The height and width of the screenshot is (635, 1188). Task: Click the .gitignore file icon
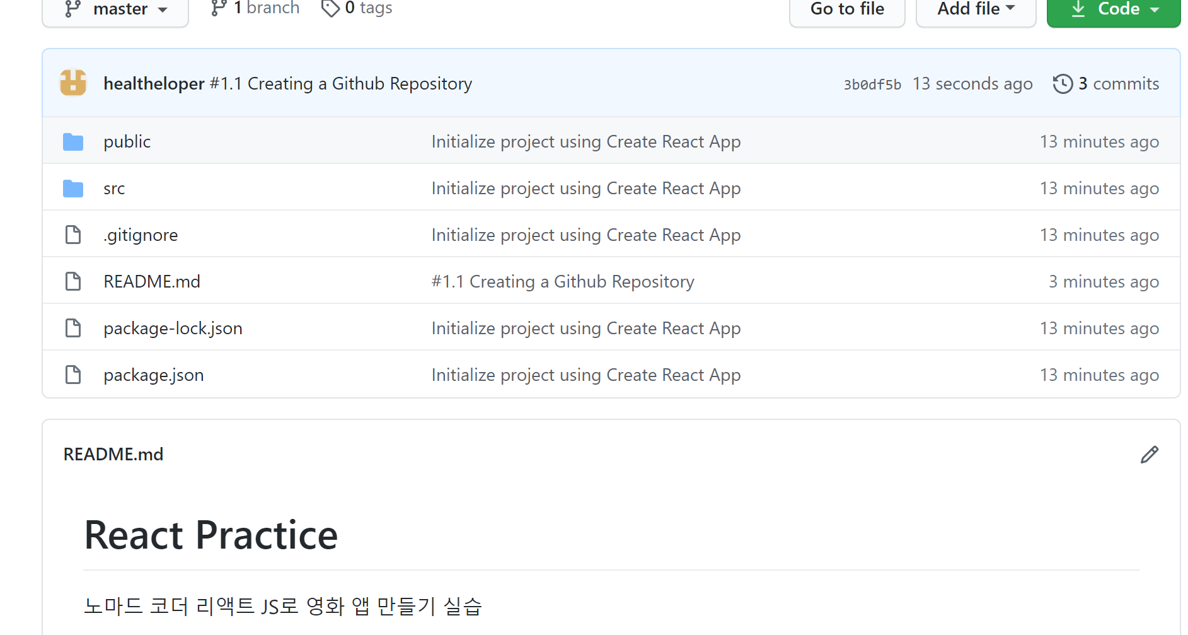click(x=73, y=235)
